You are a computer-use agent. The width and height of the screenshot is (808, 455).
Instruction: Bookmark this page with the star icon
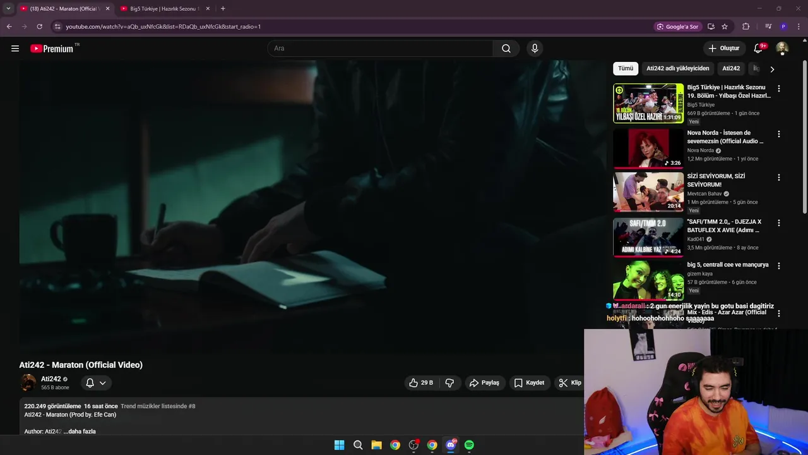click(725, 27)
